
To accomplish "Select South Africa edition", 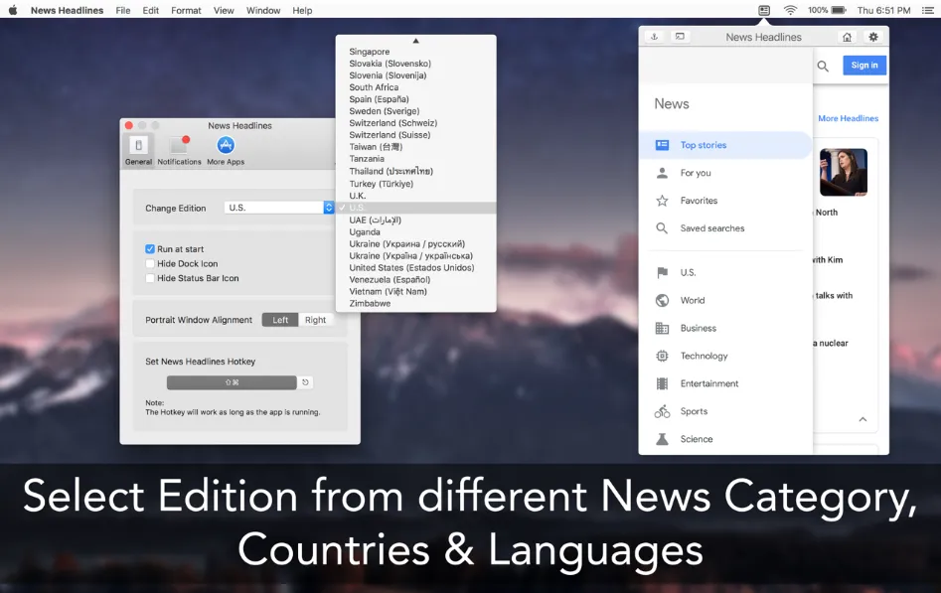I will click(x=416, y=87).
